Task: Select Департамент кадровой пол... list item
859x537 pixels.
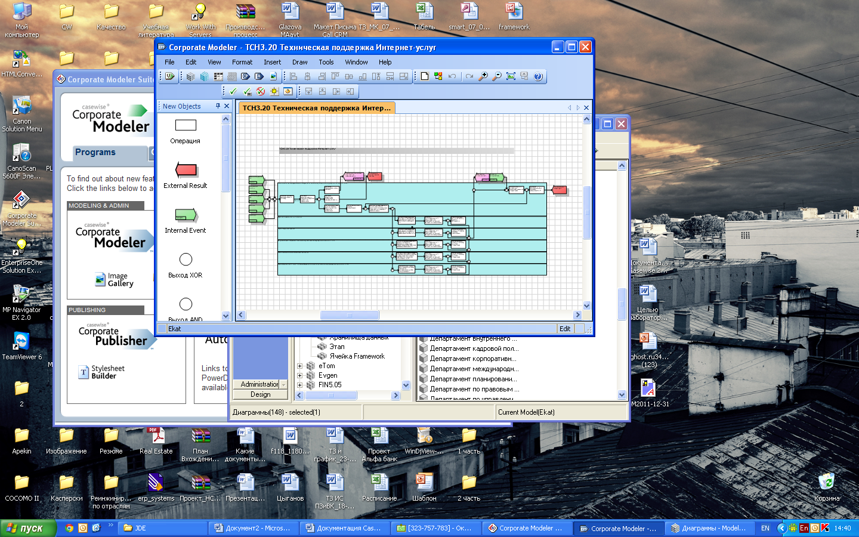Action: 474,348
